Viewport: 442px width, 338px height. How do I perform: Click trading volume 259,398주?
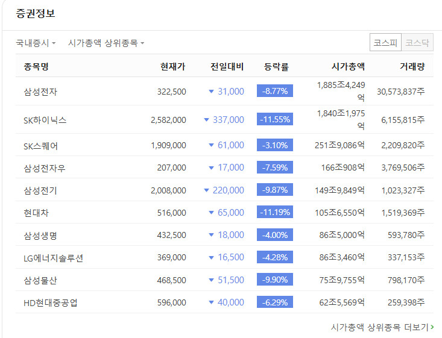click(x=406, y=302)
